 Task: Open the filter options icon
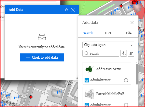[124, 53]
